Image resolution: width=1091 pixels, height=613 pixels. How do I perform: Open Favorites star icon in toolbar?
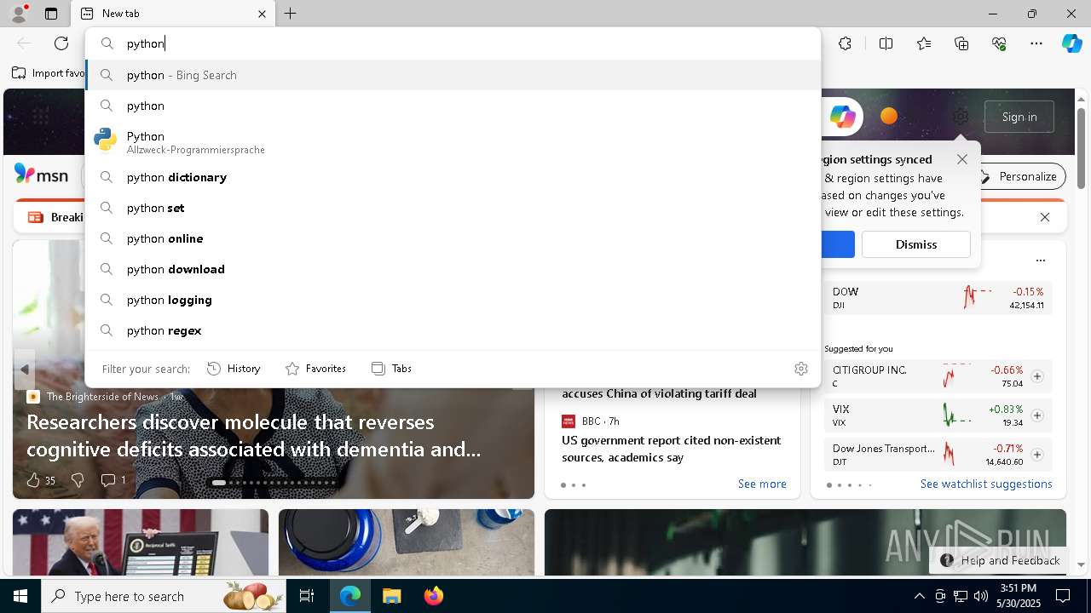click(924, 43)
